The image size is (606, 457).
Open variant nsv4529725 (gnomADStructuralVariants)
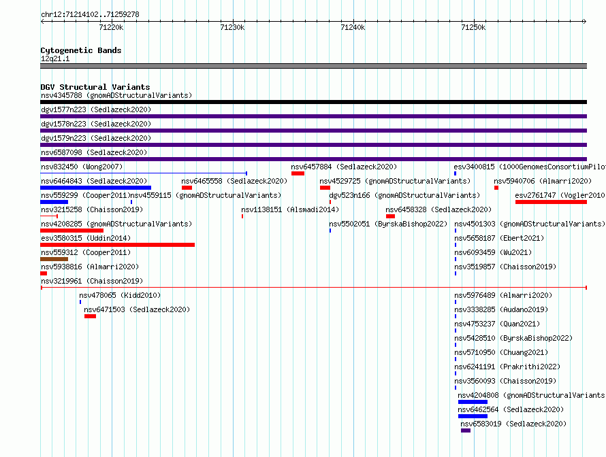click(x=395, y=181)
